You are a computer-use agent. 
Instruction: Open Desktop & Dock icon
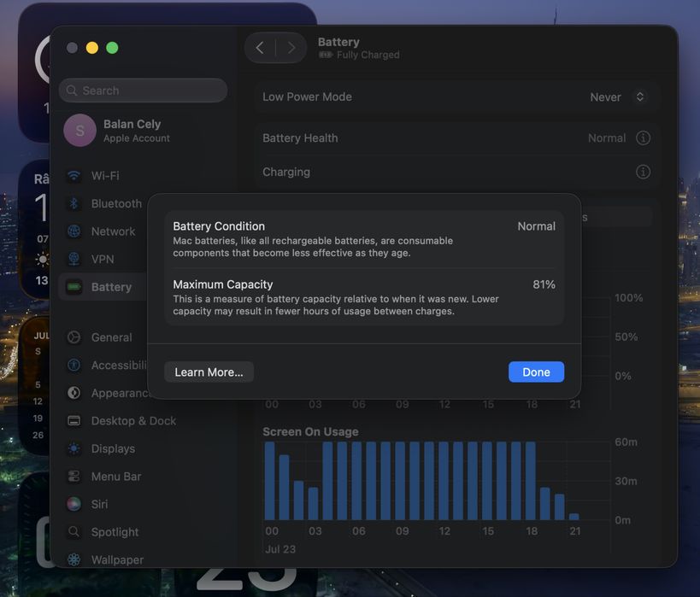(x=74, y=420)
